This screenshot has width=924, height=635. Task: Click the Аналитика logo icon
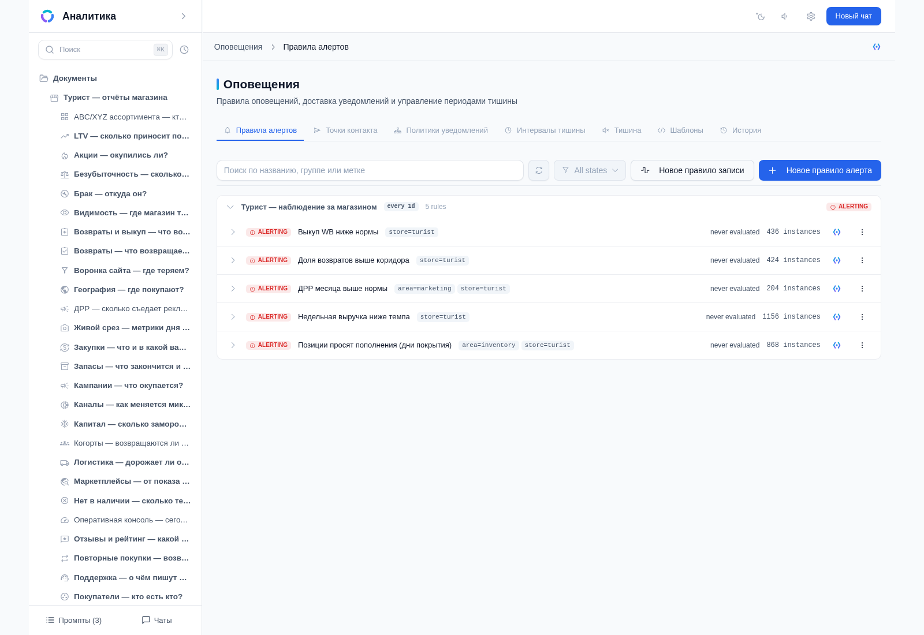[47, 16]
